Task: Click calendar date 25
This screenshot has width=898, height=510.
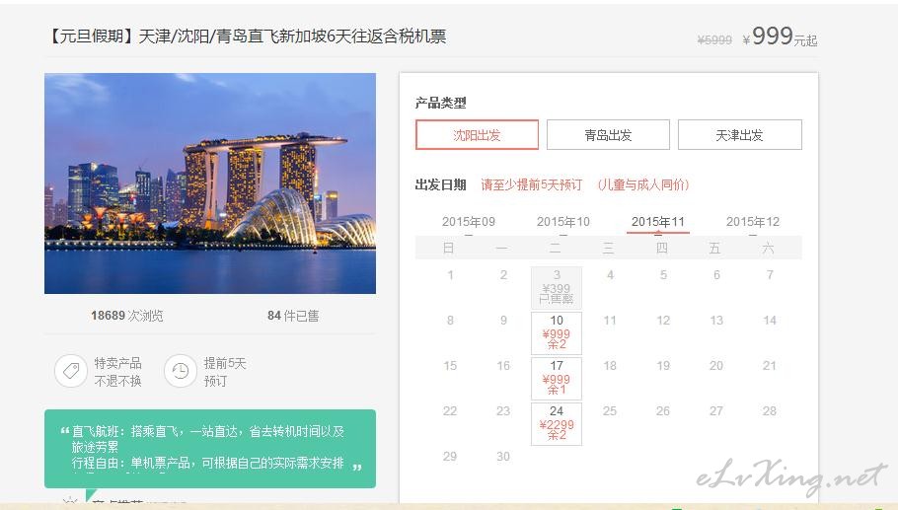Action: (610, 411)
